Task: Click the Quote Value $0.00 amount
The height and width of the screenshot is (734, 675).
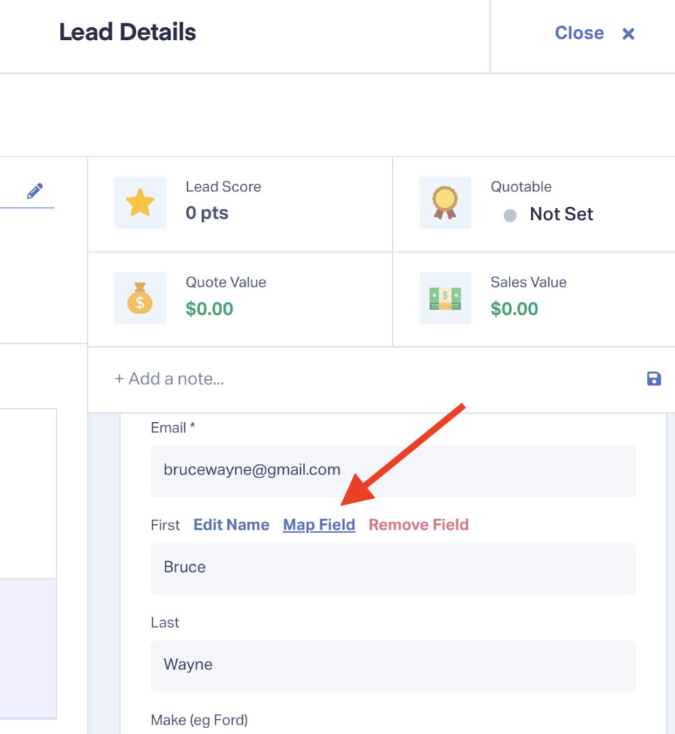Action: [x=209, y=309]
